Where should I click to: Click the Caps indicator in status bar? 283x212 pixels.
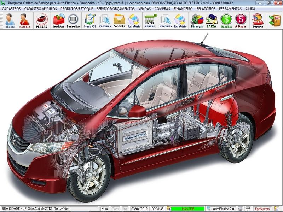tap(115, 209)
